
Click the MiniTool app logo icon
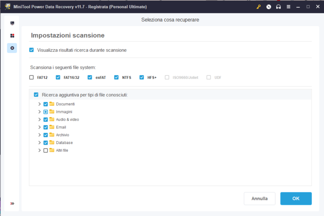pyautogui.click(x=8, y=7)
